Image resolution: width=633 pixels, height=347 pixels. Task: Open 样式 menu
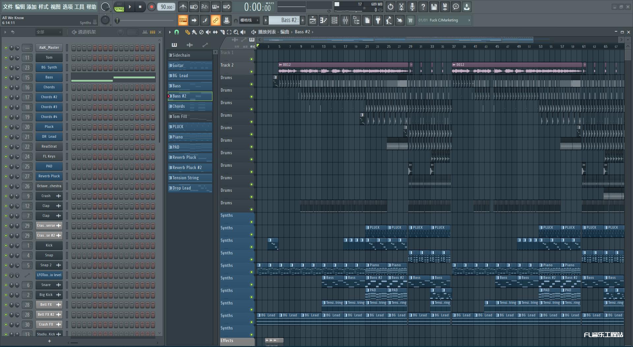click(x=44, y=7)
